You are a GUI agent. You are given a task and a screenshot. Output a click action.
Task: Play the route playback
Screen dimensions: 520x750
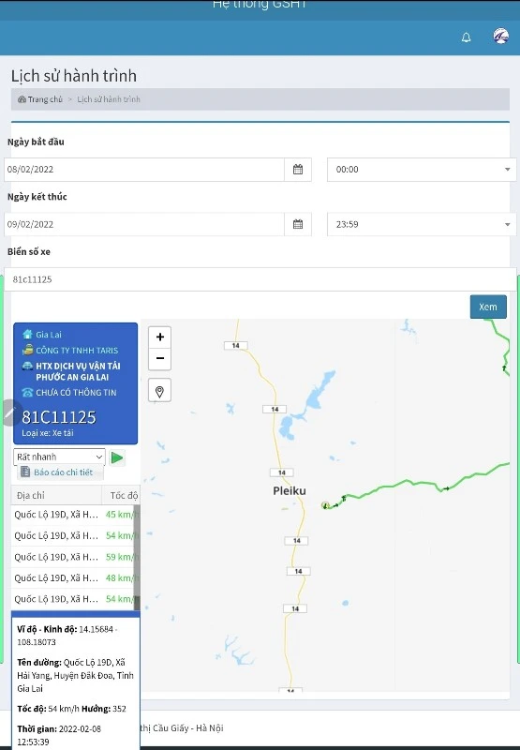tap(116, 457)
